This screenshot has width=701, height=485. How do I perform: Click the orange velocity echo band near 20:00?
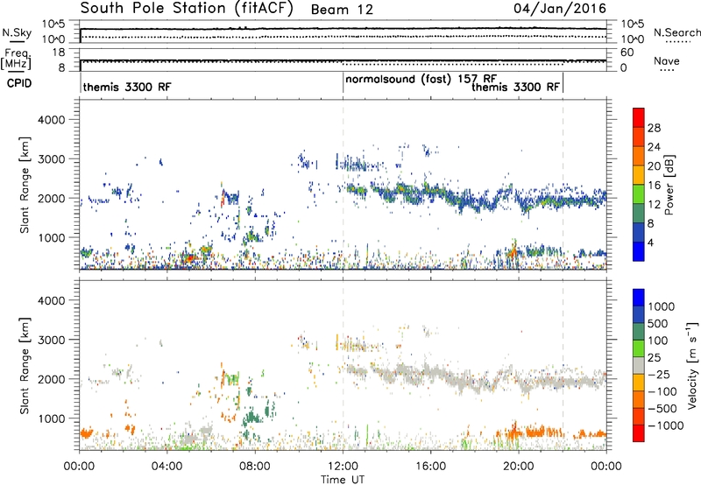532,432
